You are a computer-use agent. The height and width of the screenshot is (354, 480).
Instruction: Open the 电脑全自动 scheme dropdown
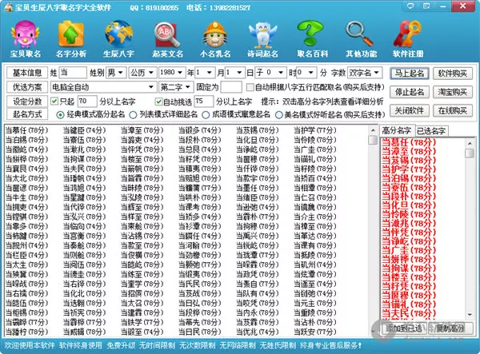click(x=103, y=87)
